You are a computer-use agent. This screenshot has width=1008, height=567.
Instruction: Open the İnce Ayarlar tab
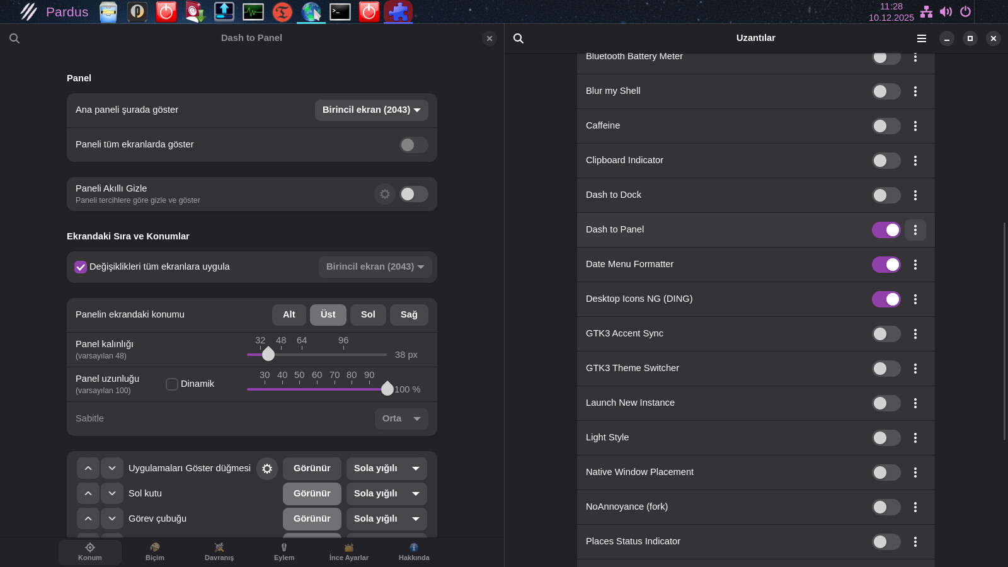click(349, 552)
